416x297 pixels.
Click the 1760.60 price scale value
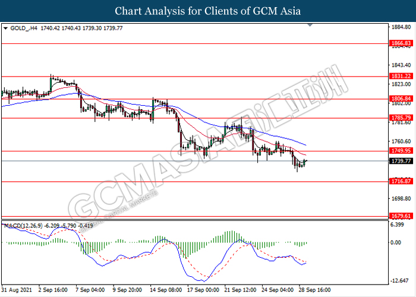coord(401,141)
